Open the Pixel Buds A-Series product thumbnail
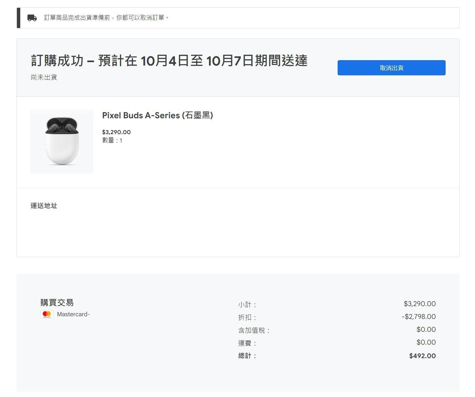Image resolution: width=475 pixels, height=397 pixels. point(62,142)
